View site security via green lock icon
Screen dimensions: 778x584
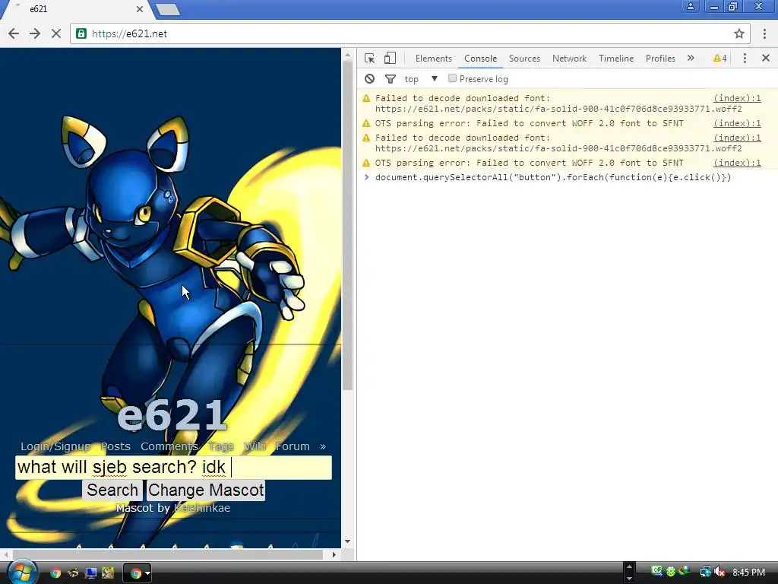pyautogui.click(x=81, y=33)
